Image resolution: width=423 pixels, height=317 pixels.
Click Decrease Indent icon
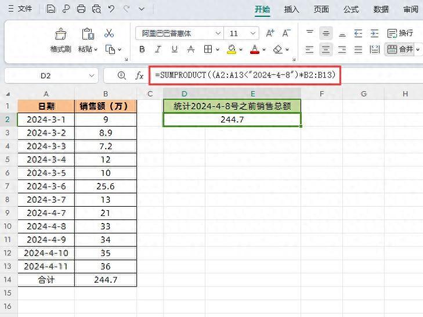[x=358, y=34]
